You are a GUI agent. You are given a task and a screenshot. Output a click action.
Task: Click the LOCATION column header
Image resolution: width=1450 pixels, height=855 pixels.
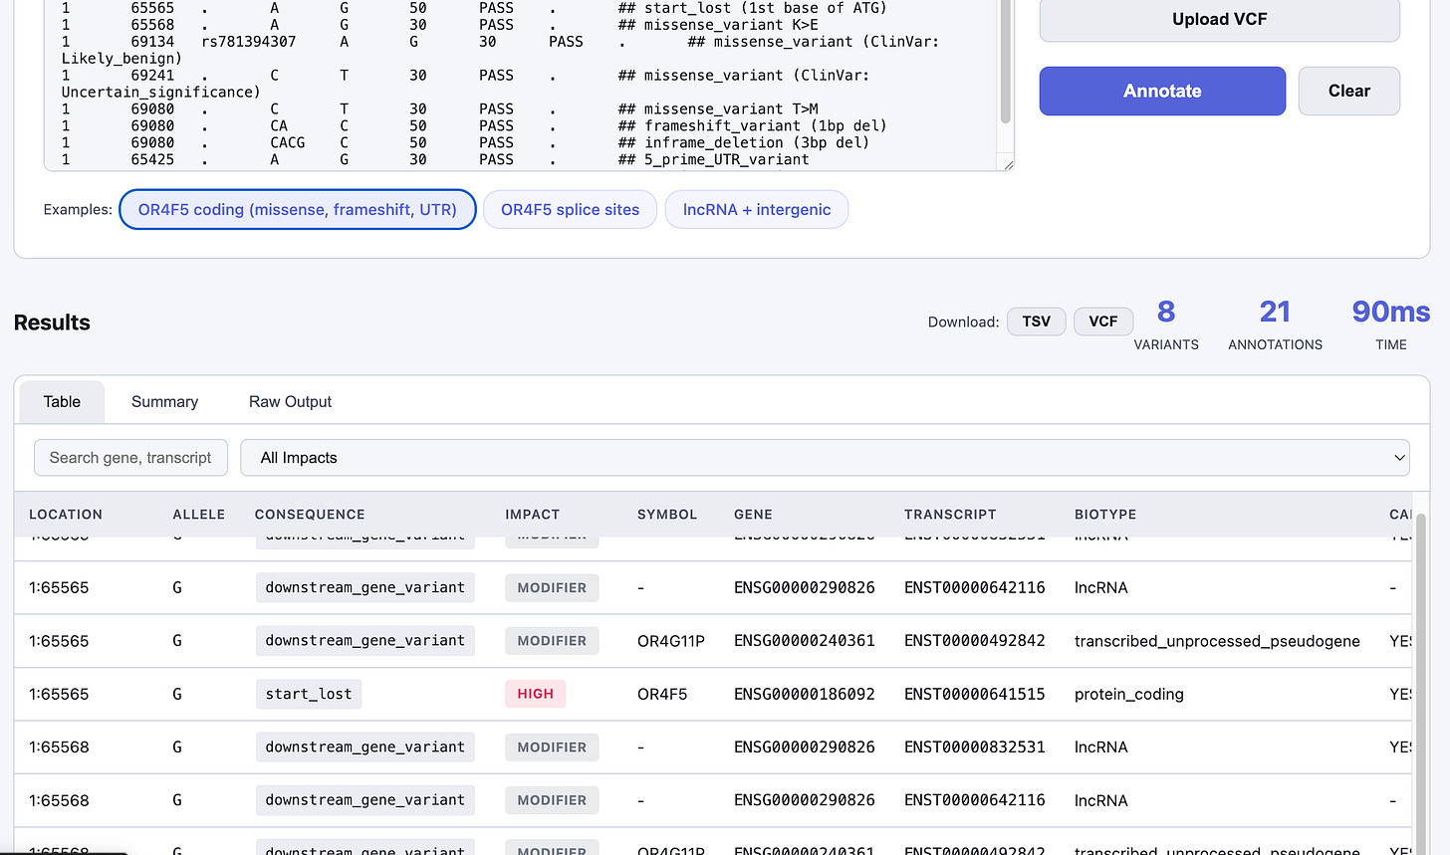click(x=66, y=515)
